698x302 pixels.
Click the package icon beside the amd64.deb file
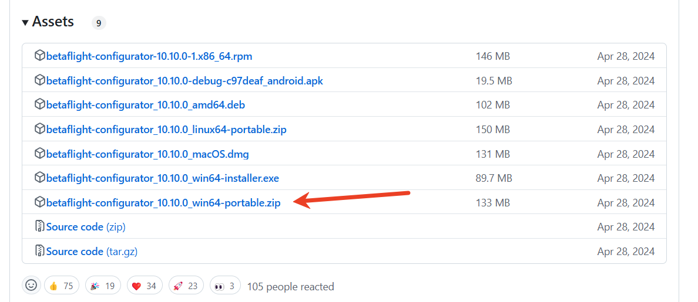pyautogui.click(x=39, y=105)
